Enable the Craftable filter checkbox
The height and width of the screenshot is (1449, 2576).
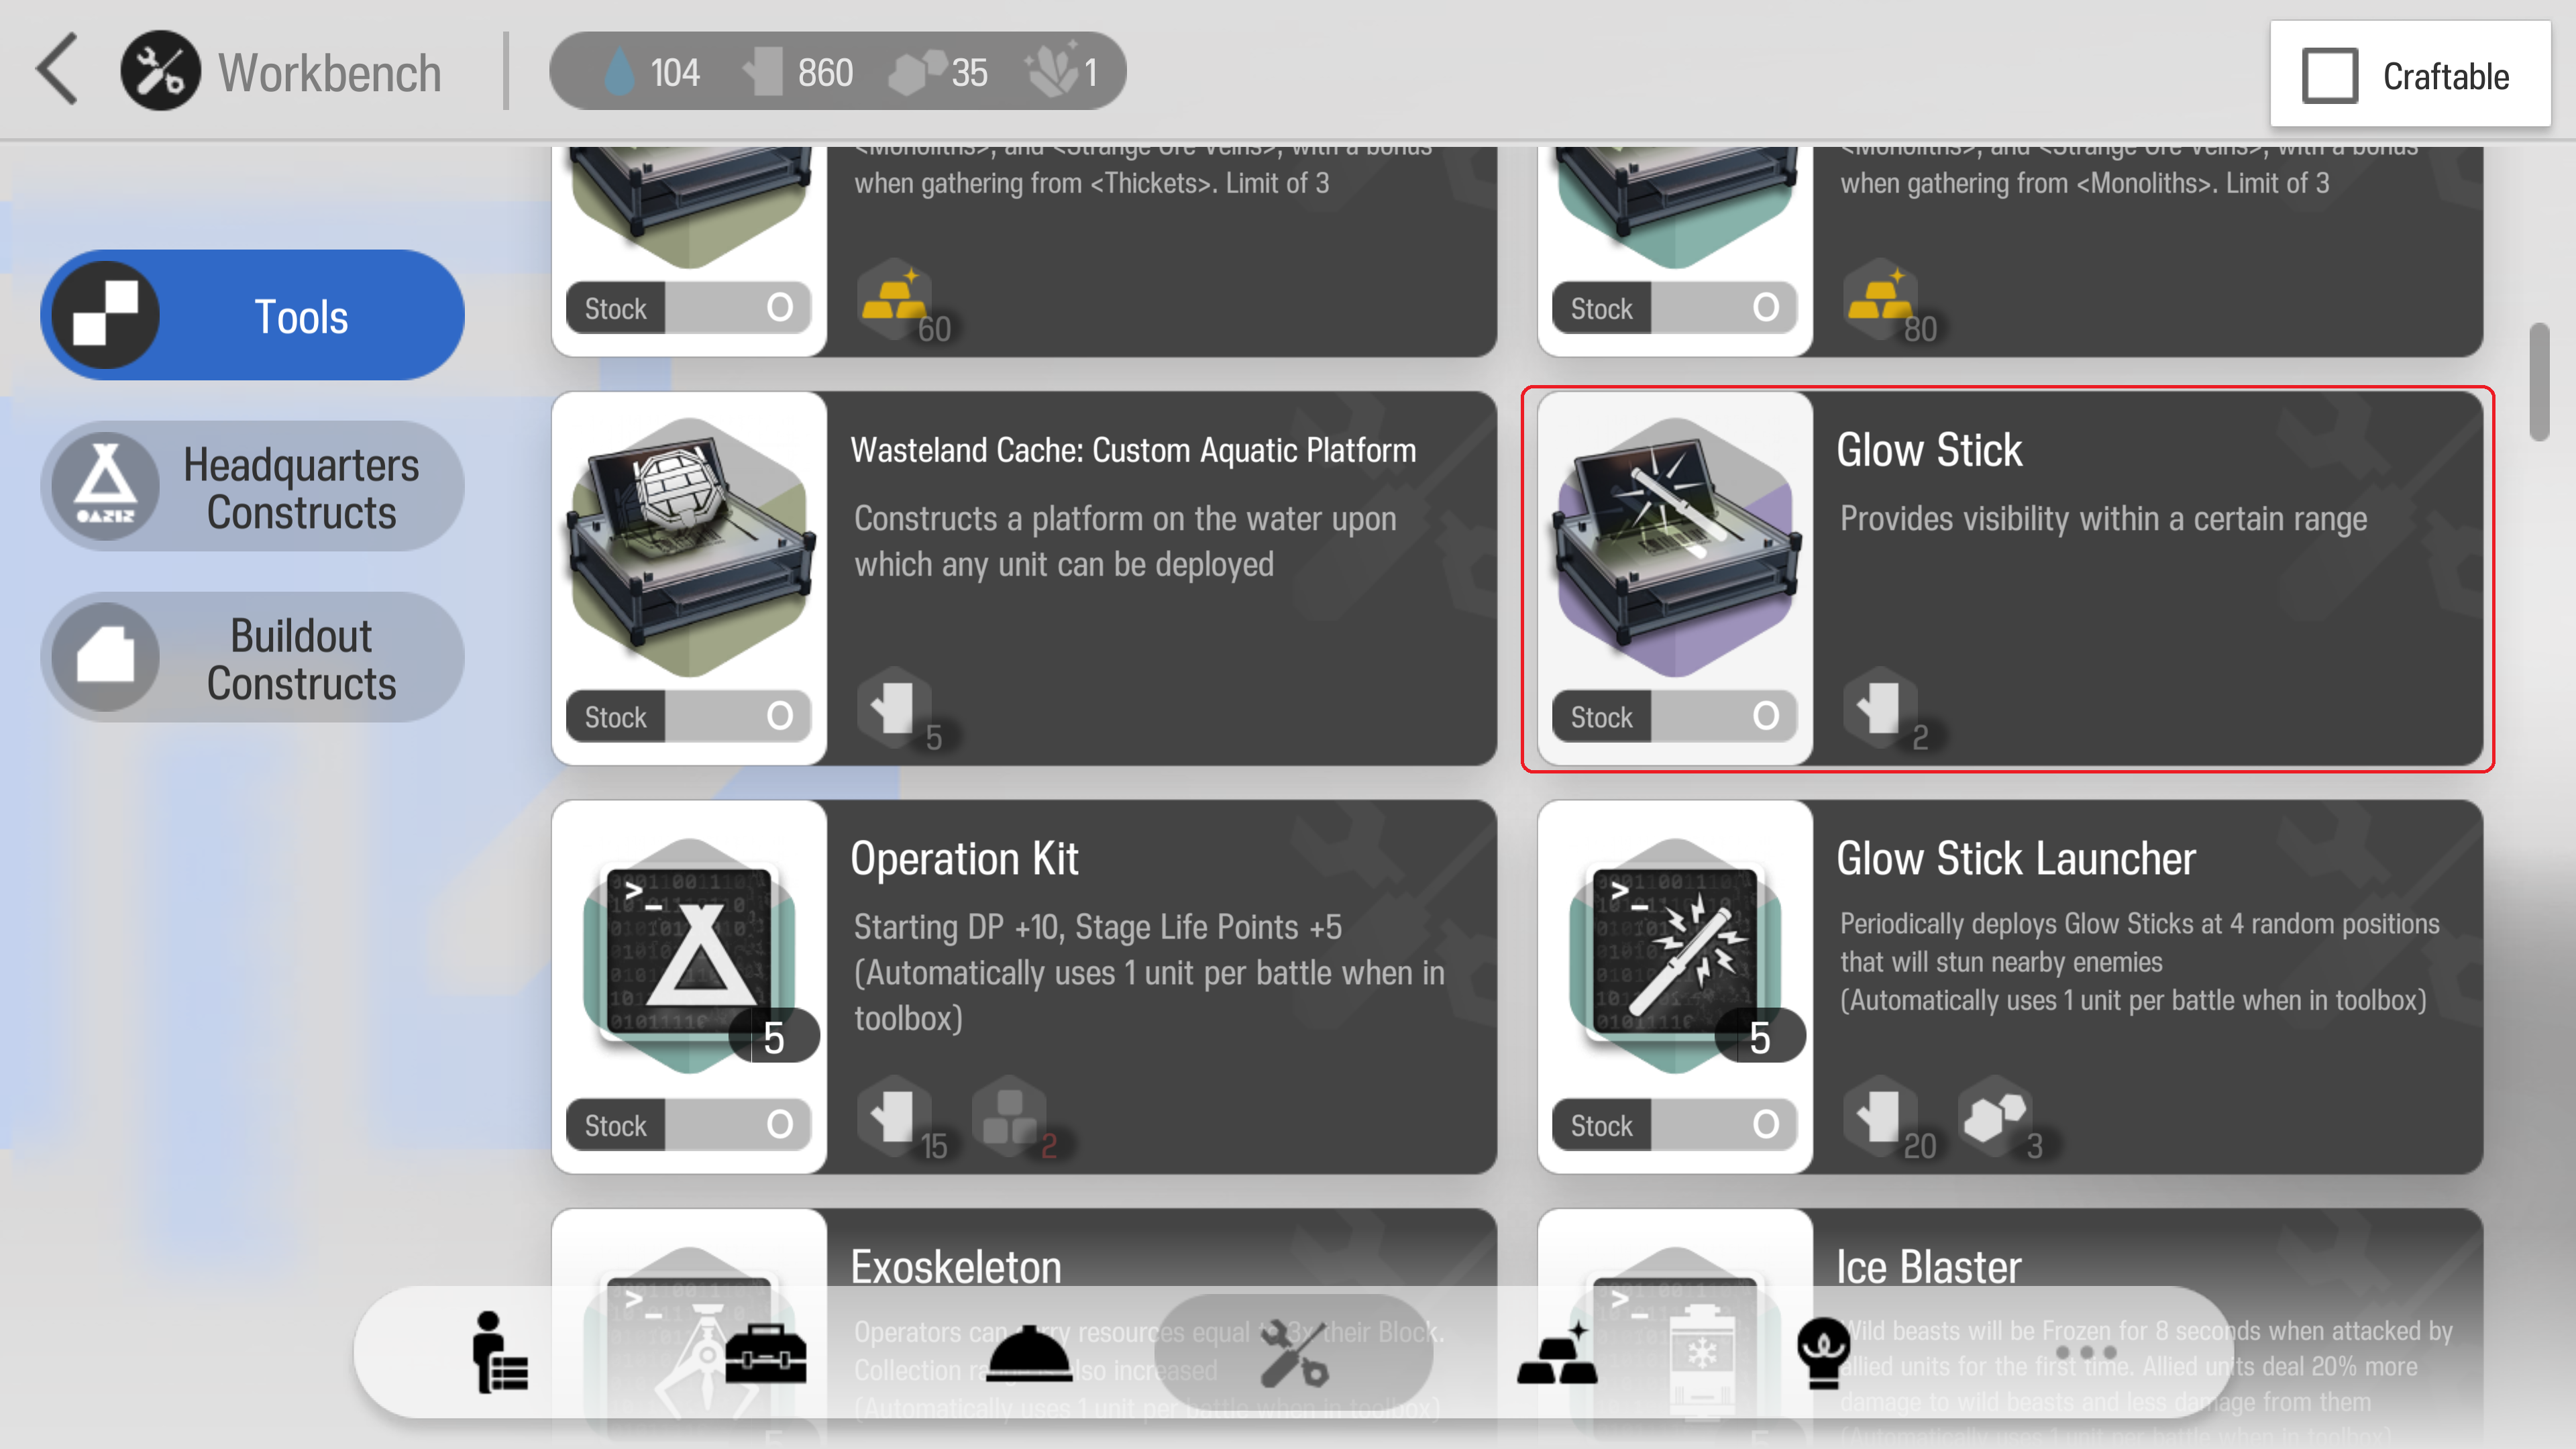point(2330,76)
